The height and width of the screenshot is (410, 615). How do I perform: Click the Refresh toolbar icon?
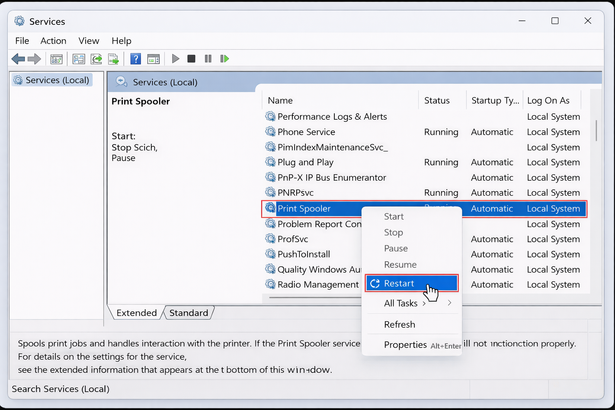coord(96,58)
